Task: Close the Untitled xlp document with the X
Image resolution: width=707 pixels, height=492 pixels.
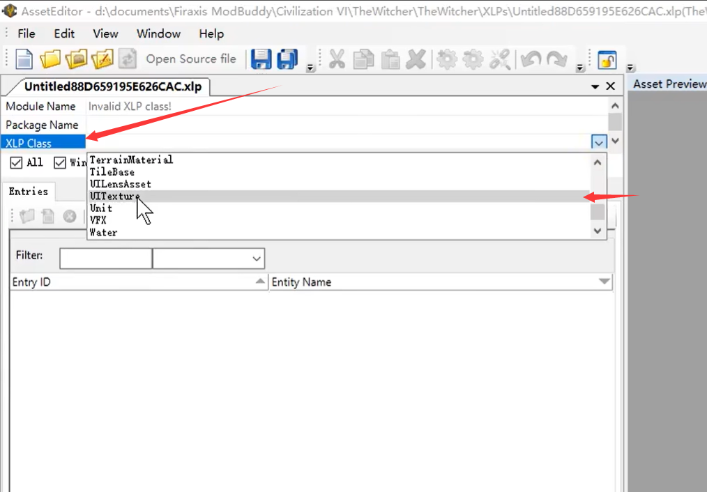Action: [x=611, y=86]
